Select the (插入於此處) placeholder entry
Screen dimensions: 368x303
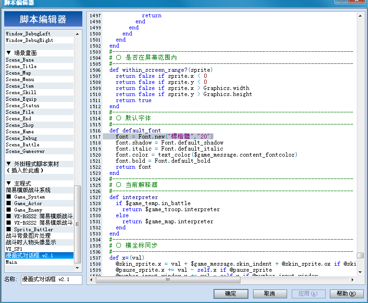40,171
